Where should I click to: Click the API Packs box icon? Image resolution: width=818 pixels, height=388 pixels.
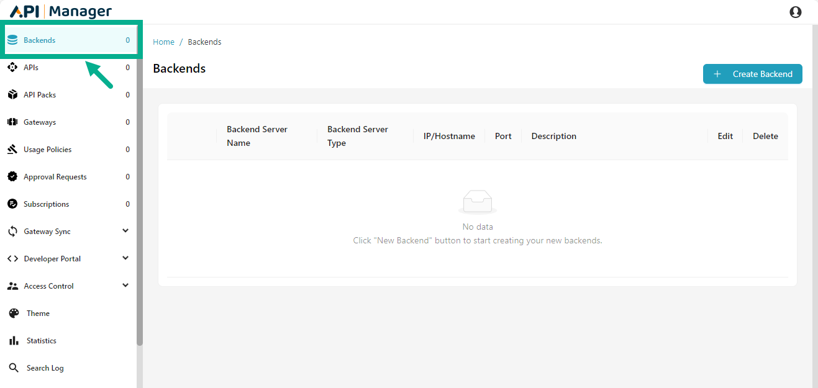tap(14, 94)
